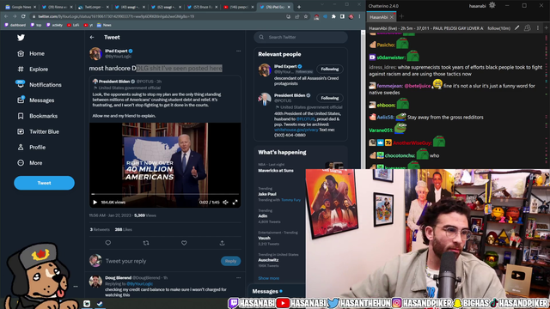The width and height of the screenshot is (550, 309).
Task: Focus the Search Twitter box
Action: coord(301,37)
